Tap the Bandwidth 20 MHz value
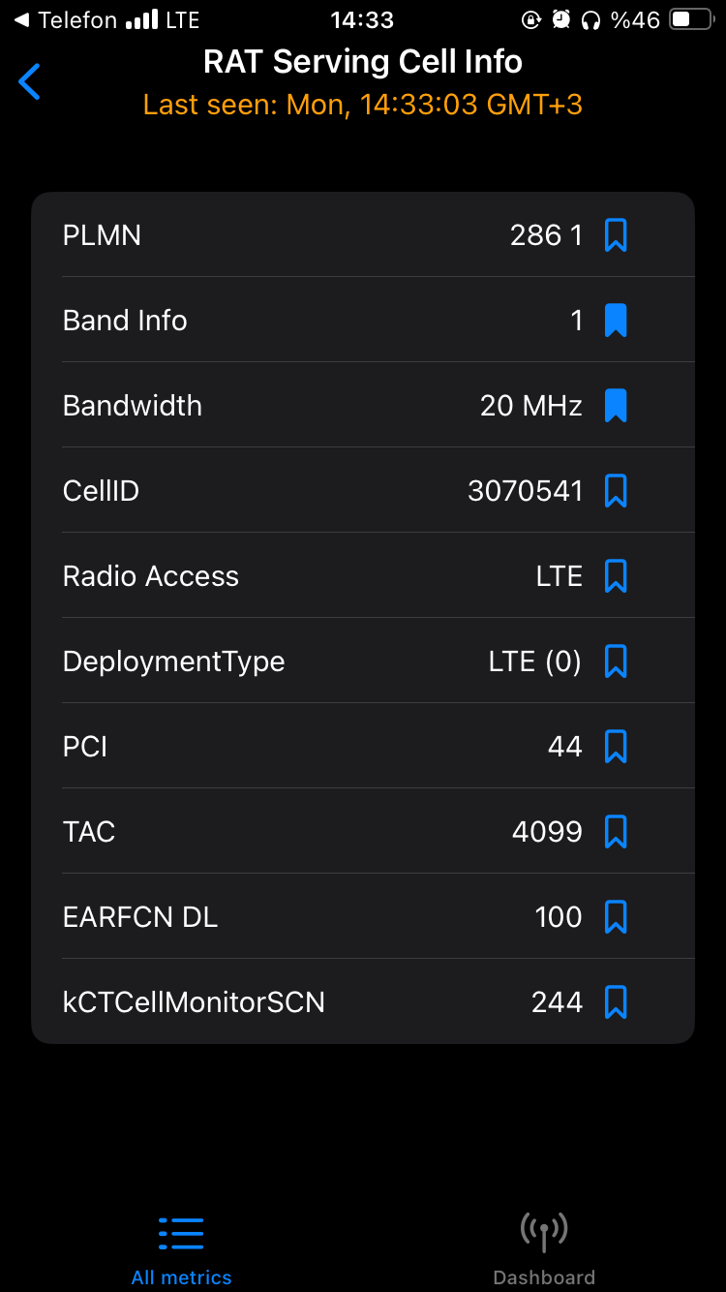This screenshot has height=1292, width=726. (x=531, y=406)
